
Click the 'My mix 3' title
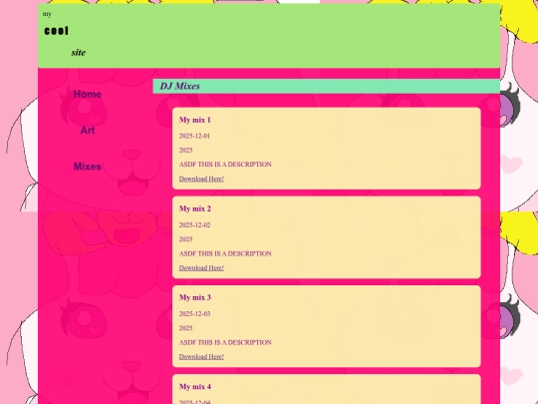point(195,297)
